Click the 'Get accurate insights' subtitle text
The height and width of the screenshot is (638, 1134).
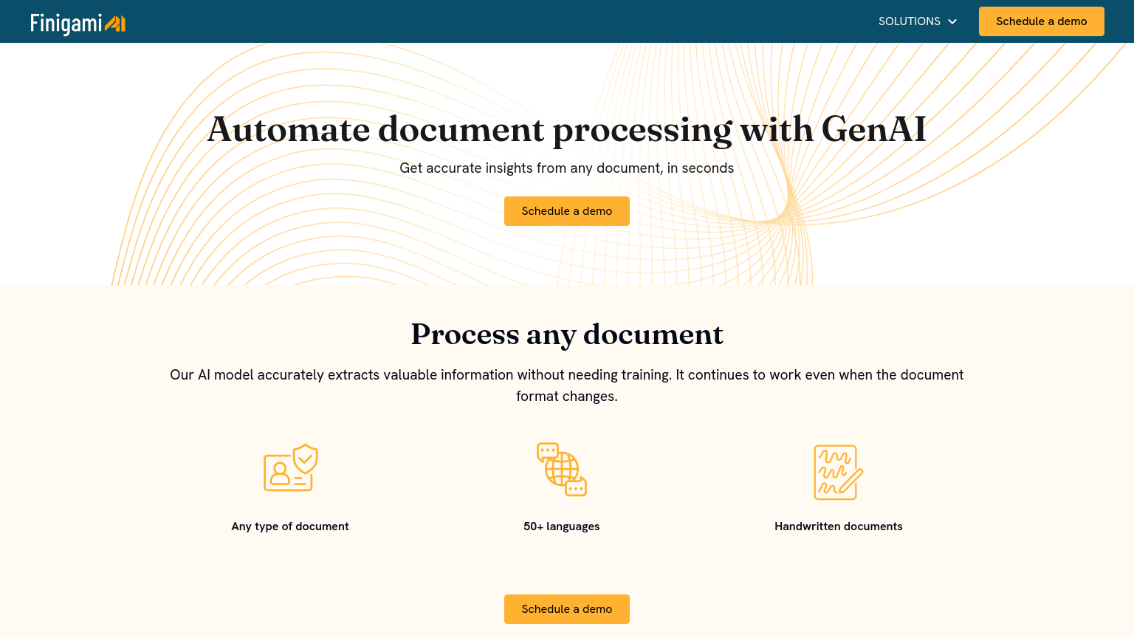(x=566, y=168)
